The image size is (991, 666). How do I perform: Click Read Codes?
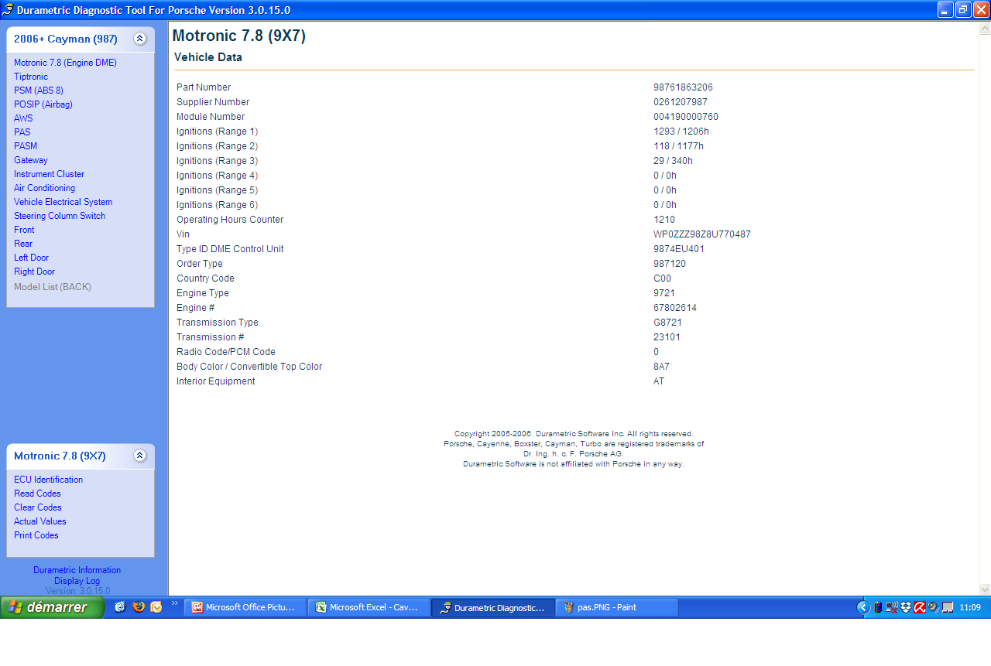coord(37,494)
